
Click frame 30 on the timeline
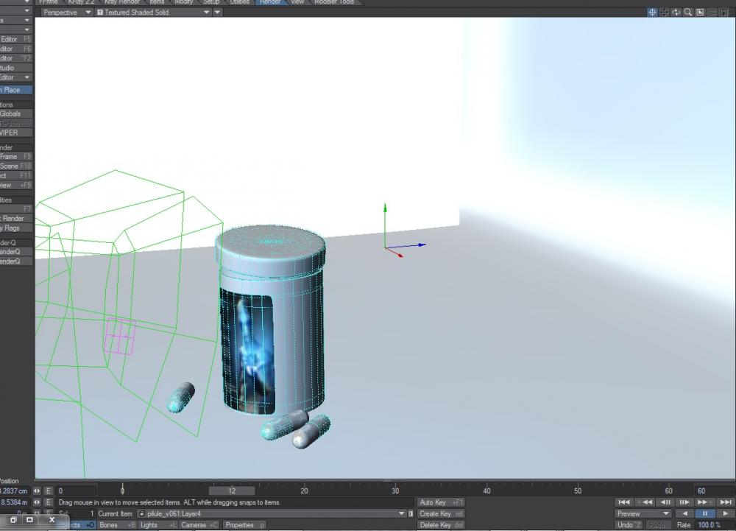pyautogui.click(x=395, y=490)
